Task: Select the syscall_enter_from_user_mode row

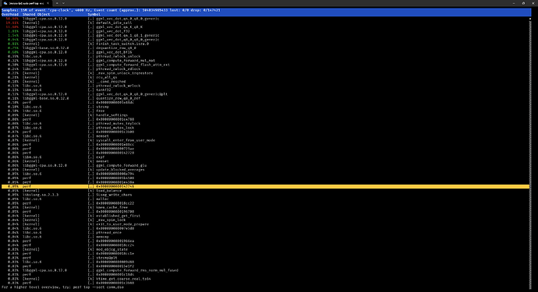Action: point(266,140)
